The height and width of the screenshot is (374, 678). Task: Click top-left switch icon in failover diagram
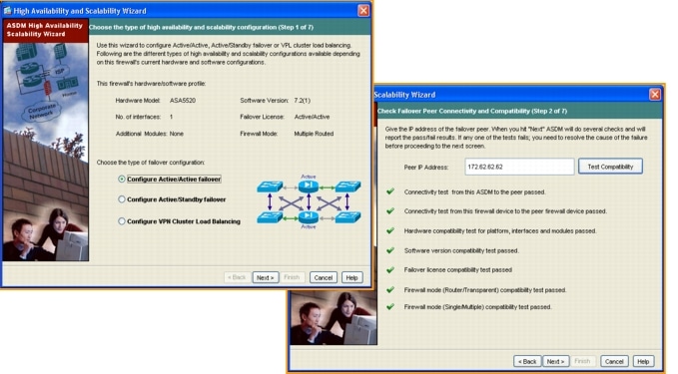coord(270,187)
